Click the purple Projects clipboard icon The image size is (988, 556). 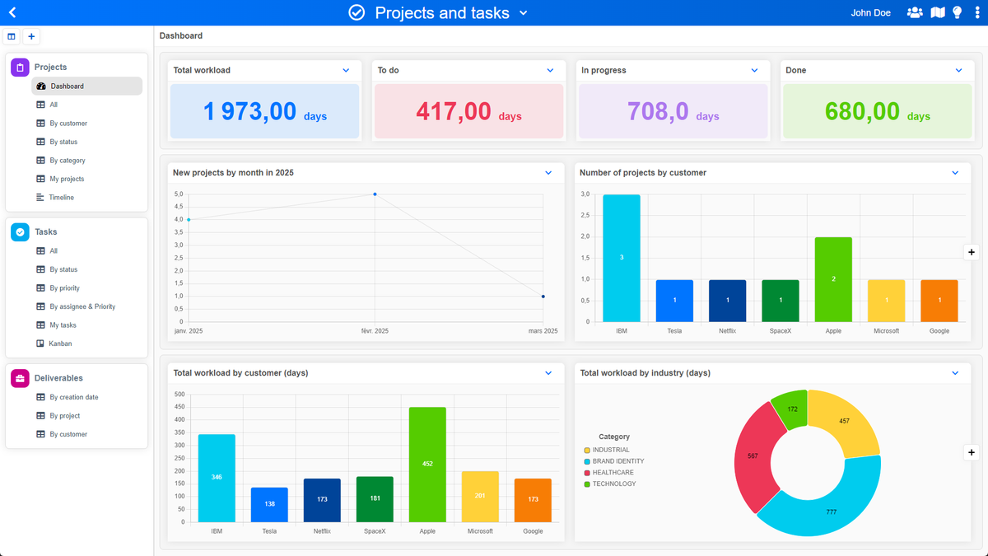pyautogui.click(x=20, y=68)
